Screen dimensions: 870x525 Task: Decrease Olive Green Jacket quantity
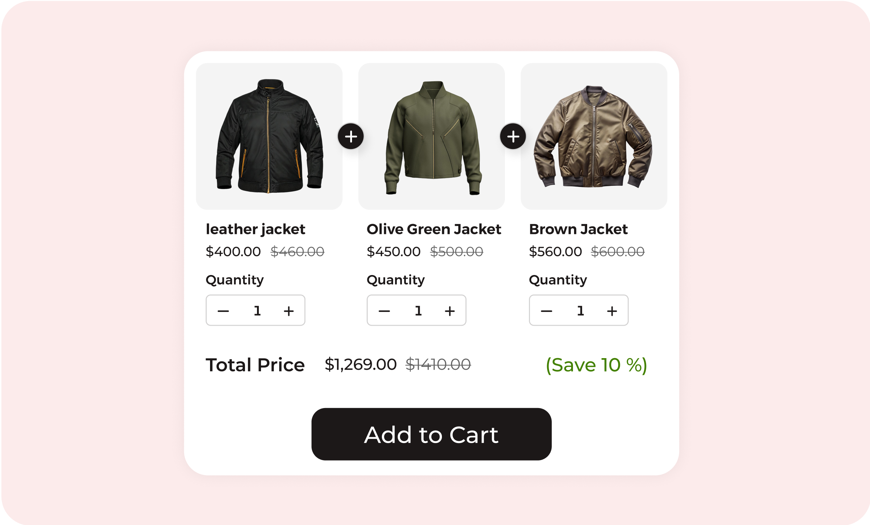click(x=384, y=311)
